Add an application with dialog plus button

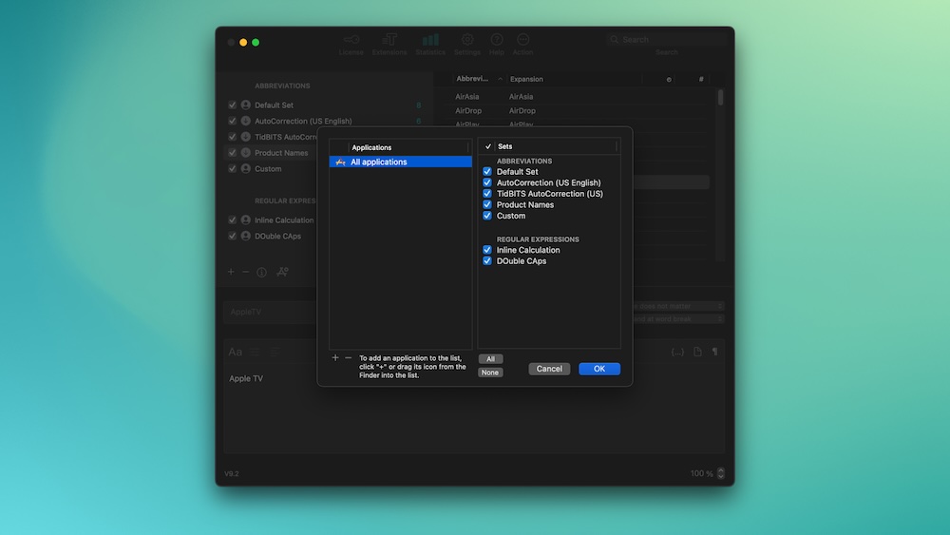(335, 358)
